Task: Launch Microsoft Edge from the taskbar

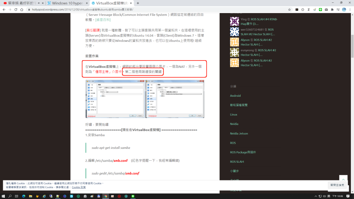Action: click(24, 196)
